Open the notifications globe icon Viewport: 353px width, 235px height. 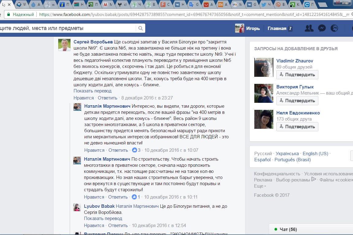(334, 28)
